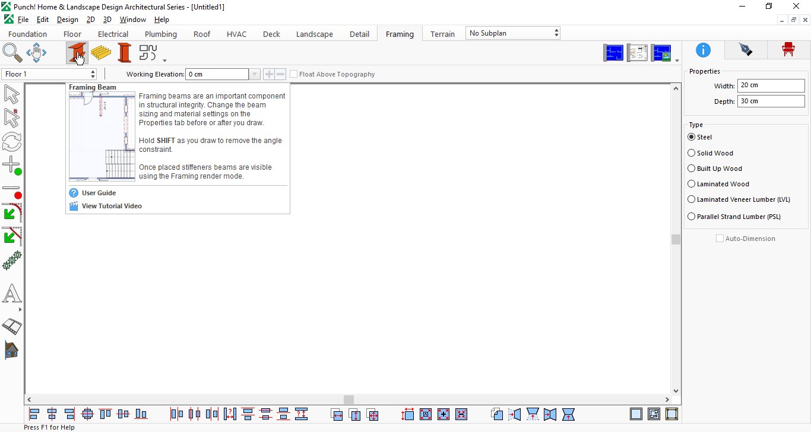Viewport: 811px width, 432px height.
Task: Open the blue 2D floor plan view
Action: [x=614, y=53]
